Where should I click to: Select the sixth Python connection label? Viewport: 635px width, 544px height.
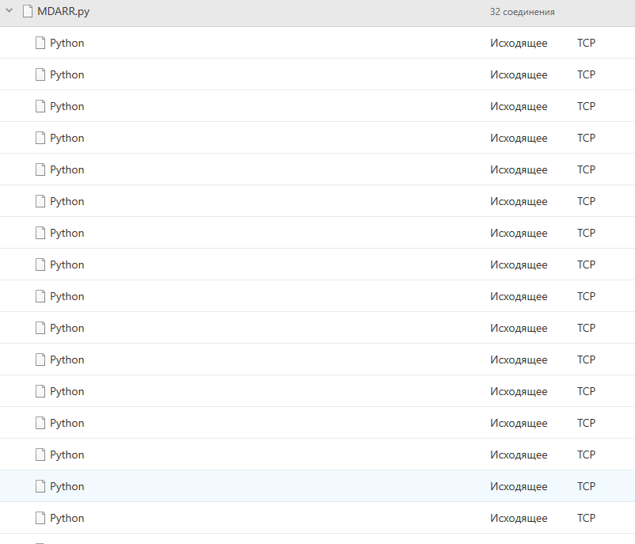click(x=67, y=201)
